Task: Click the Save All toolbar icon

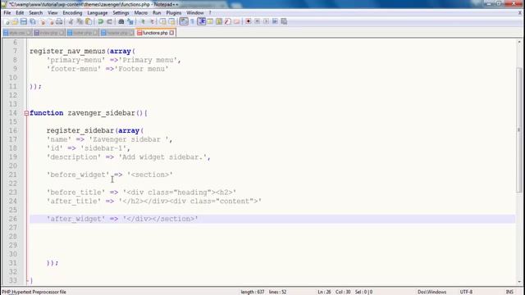Action: coord(33,22)
